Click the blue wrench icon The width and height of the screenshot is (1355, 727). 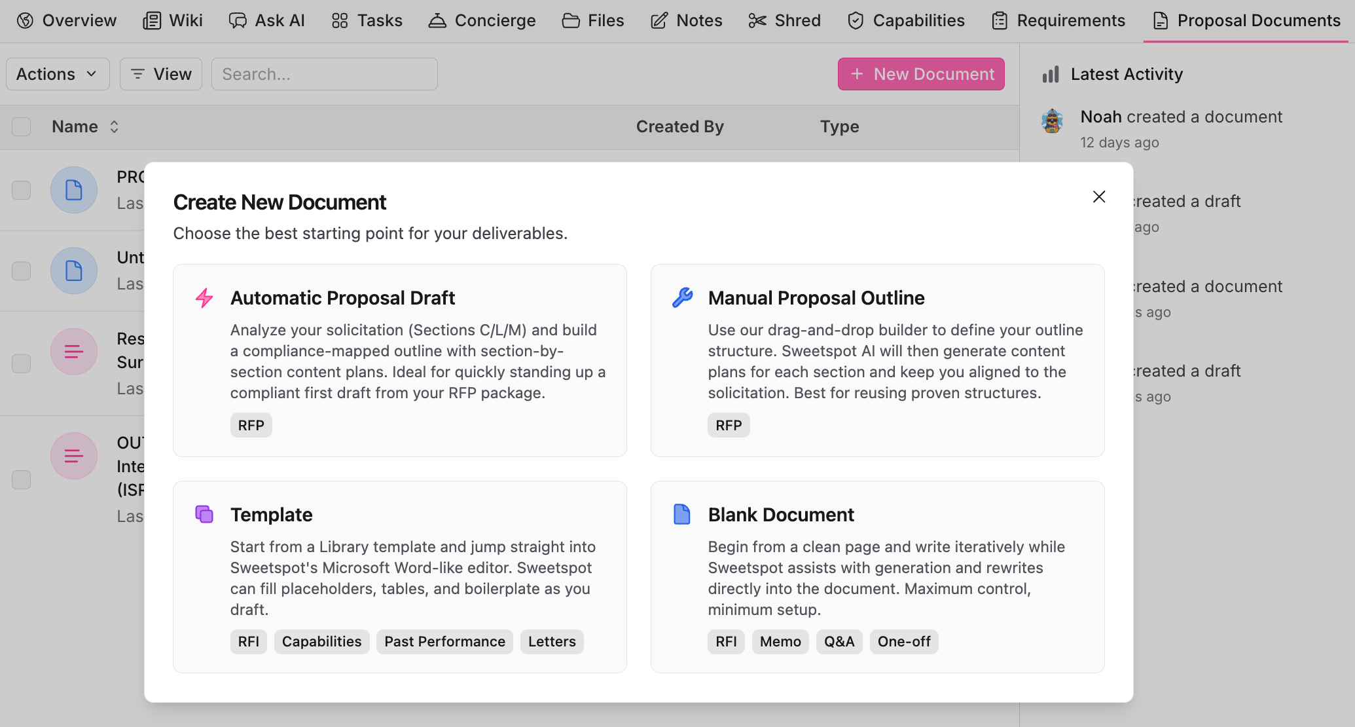682,297
